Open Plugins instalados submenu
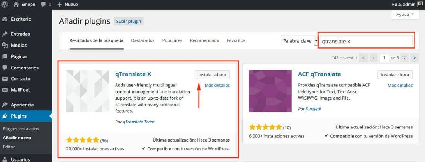The image size is (425, 162). click(x=21, y=129)
